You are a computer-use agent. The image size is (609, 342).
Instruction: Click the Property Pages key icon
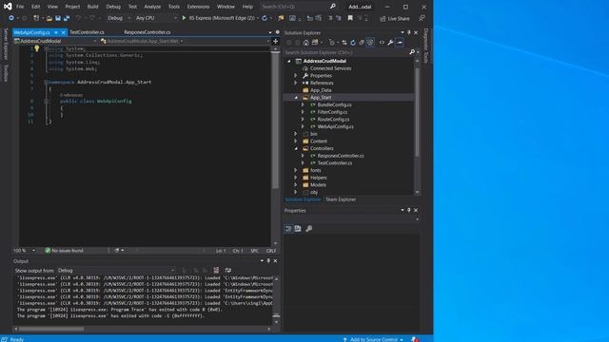308,229
